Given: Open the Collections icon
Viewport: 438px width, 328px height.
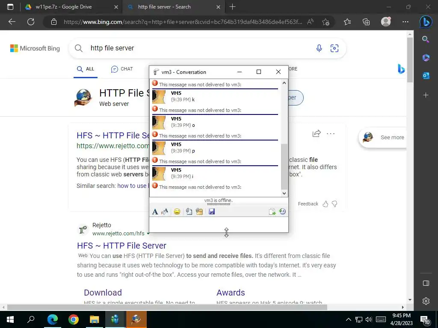Looking at the screenshot, I should [x=366, y=22].
